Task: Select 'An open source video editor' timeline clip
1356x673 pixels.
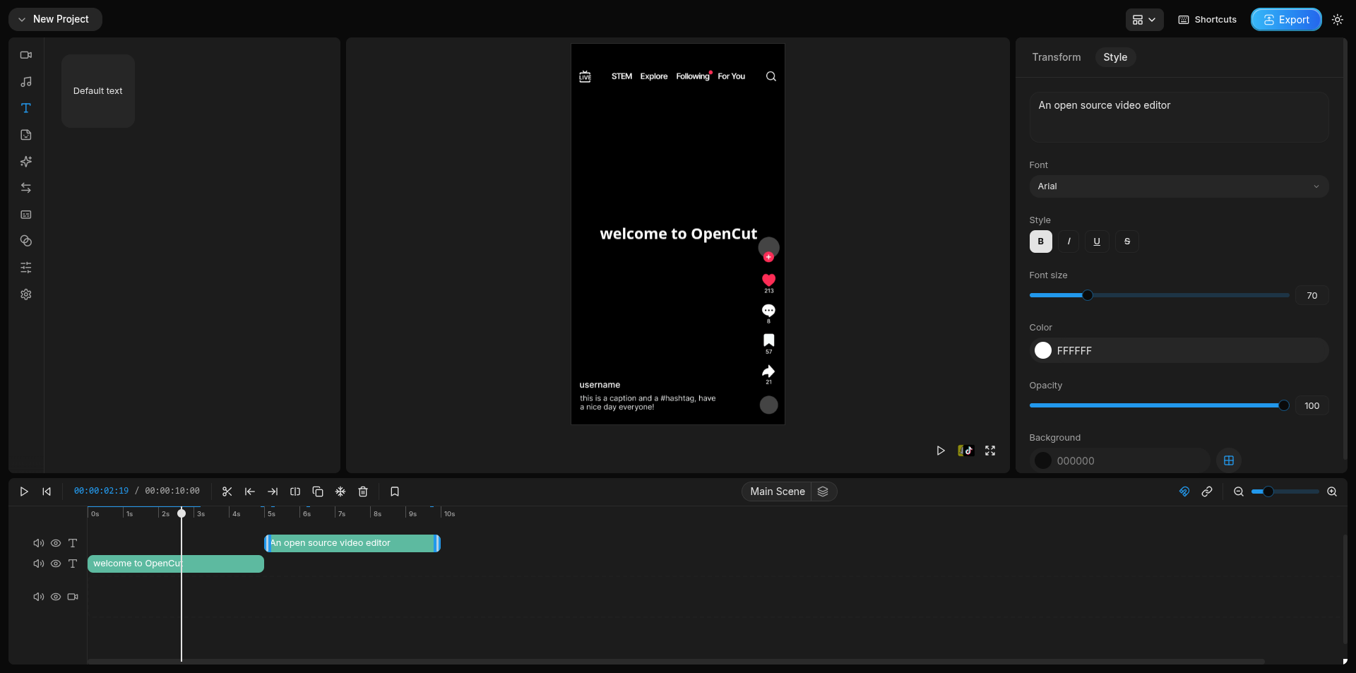Action: coord(352,543)
